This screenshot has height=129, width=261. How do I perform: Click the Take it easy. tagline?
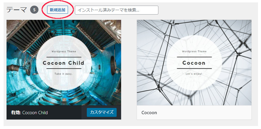[64, 74]
